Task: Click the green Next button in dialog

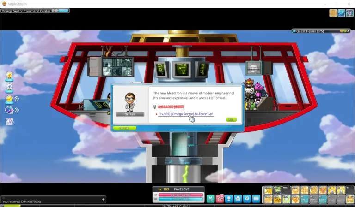Action: [x=231, y=119]
